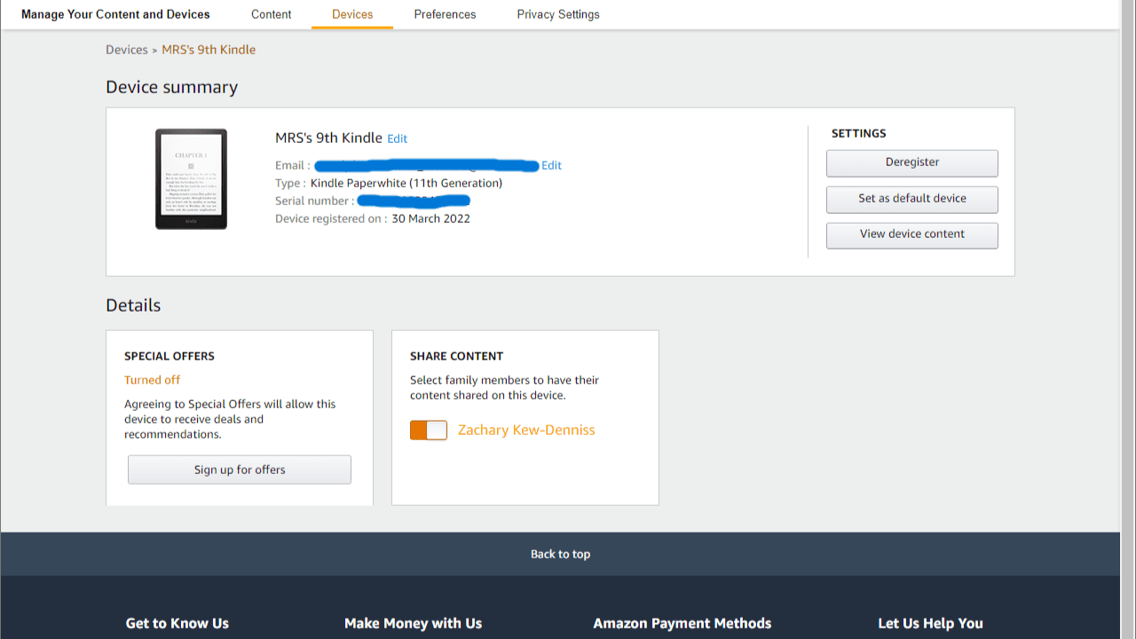
Task: Click the Zachary Kew-Denniss name label
Action: (x=526, y=430)
